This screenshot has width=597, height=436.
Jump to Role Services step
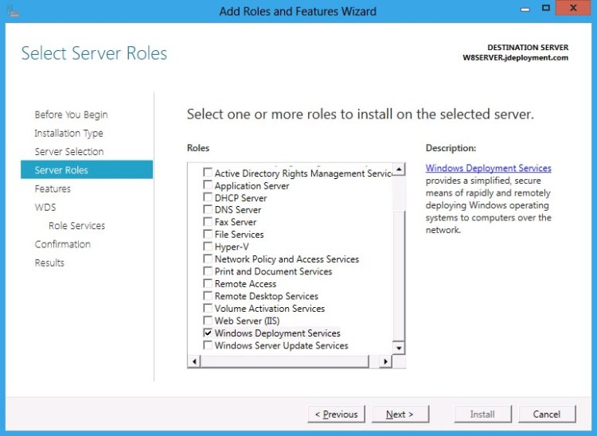click(x=76, y=226)
